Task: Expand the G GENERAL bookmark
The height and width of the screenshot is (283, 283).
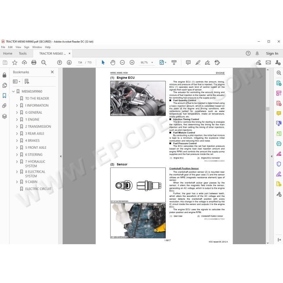Action: [17, 112]
